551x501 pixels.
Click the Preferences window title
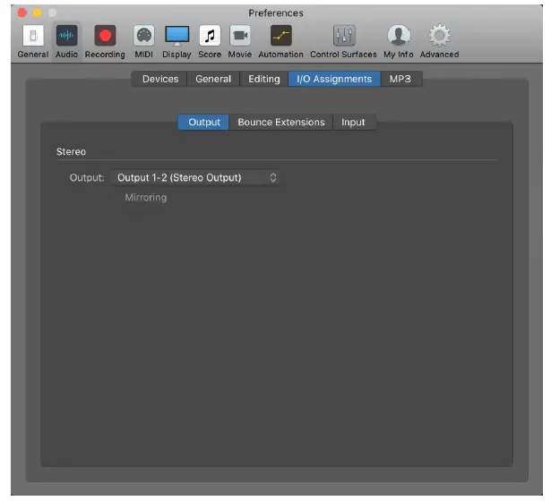pyautogui.click(x=276, y=13)
